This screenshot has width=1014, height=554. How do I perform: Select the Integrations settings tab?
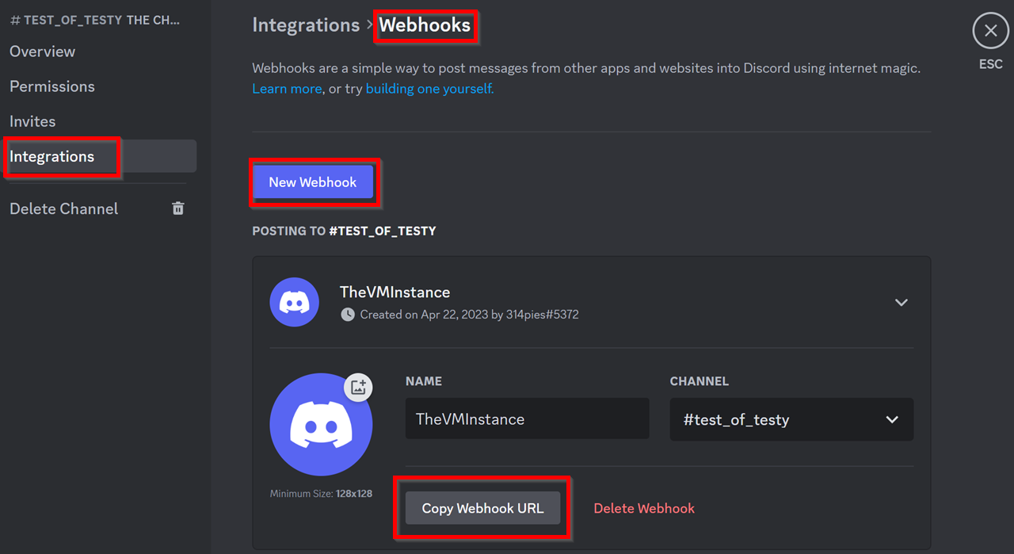100,156
